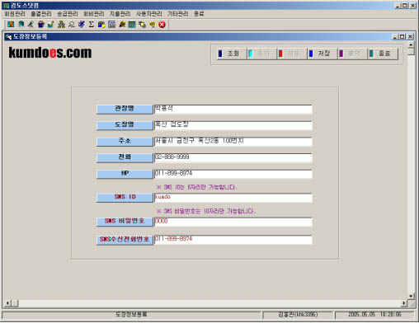Click the 도장정보등록 status bar text
The width and height of the screenshot is (419, 323).
click(x=131, y=315)
